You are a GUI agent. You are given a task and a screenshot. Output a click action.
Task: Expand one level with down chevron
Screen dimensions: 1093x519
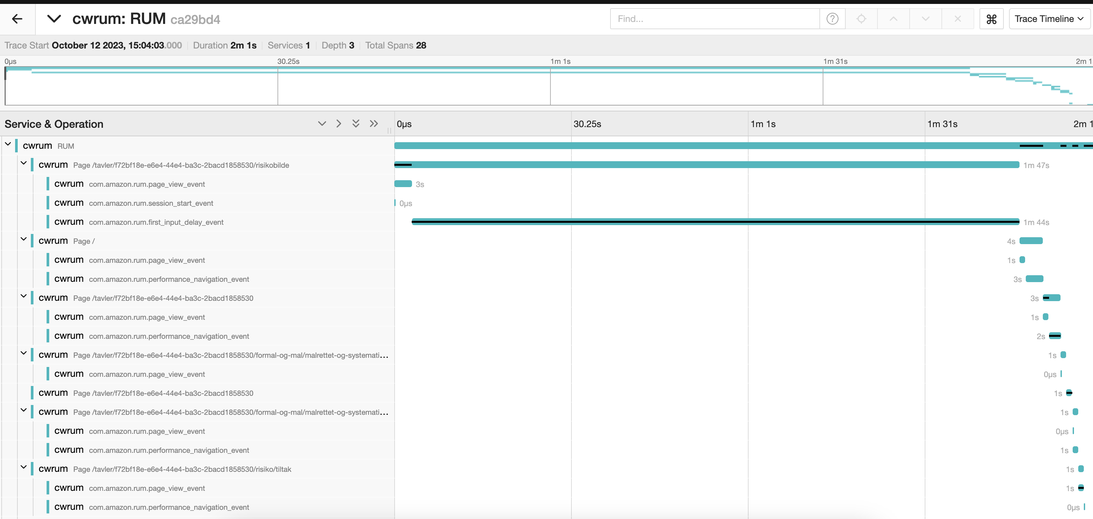point(321,124)
